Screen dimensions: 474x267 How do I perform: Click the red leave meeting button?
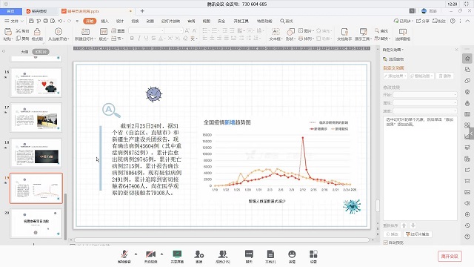click(x=450, y=256)
